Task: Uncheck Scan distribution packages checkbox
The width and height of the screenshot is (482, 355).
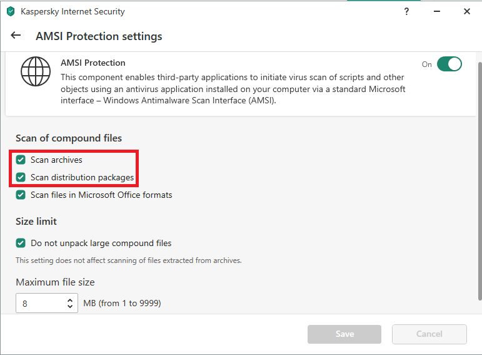Action: 21,177
